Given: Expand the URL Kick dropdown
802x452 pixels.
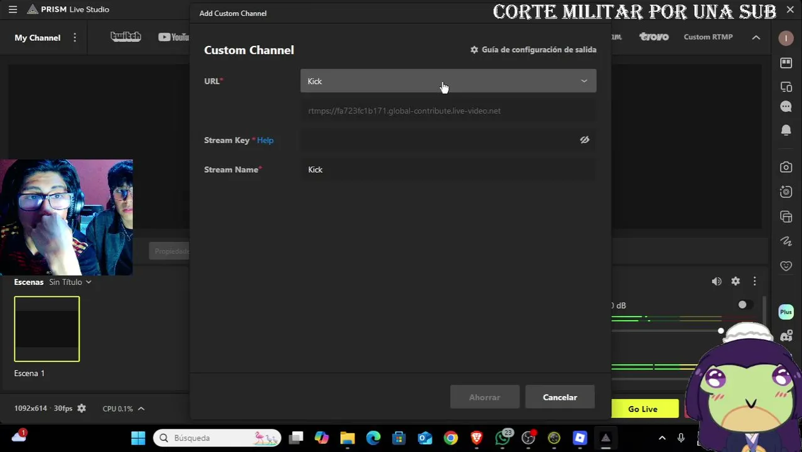Looking at the screenshot, I should click(448, 81).
